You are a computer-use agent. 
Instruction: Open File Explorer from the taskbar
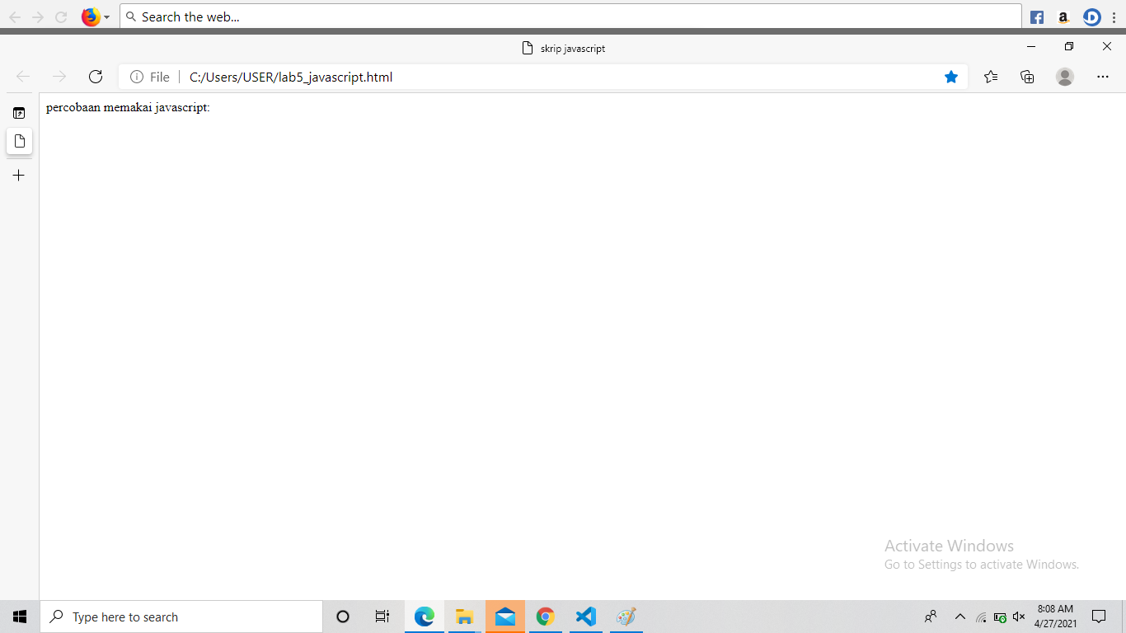[464, 616]
